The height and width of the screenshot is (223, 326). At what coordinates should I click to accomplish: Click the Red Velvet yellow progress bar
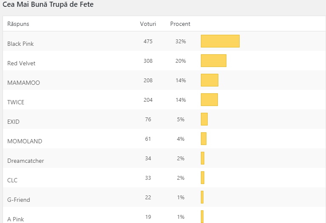coord(213,61)
